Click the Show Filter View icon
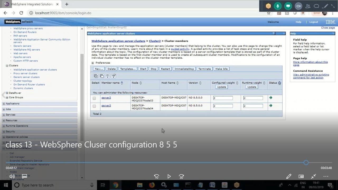Screen dimensions: 338x190 click(108, 76)
